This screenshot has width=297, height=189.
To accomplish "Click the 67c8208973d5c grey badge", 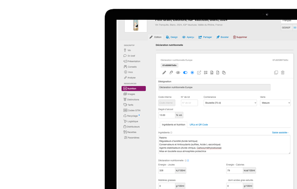I will (x=170, y=65).
